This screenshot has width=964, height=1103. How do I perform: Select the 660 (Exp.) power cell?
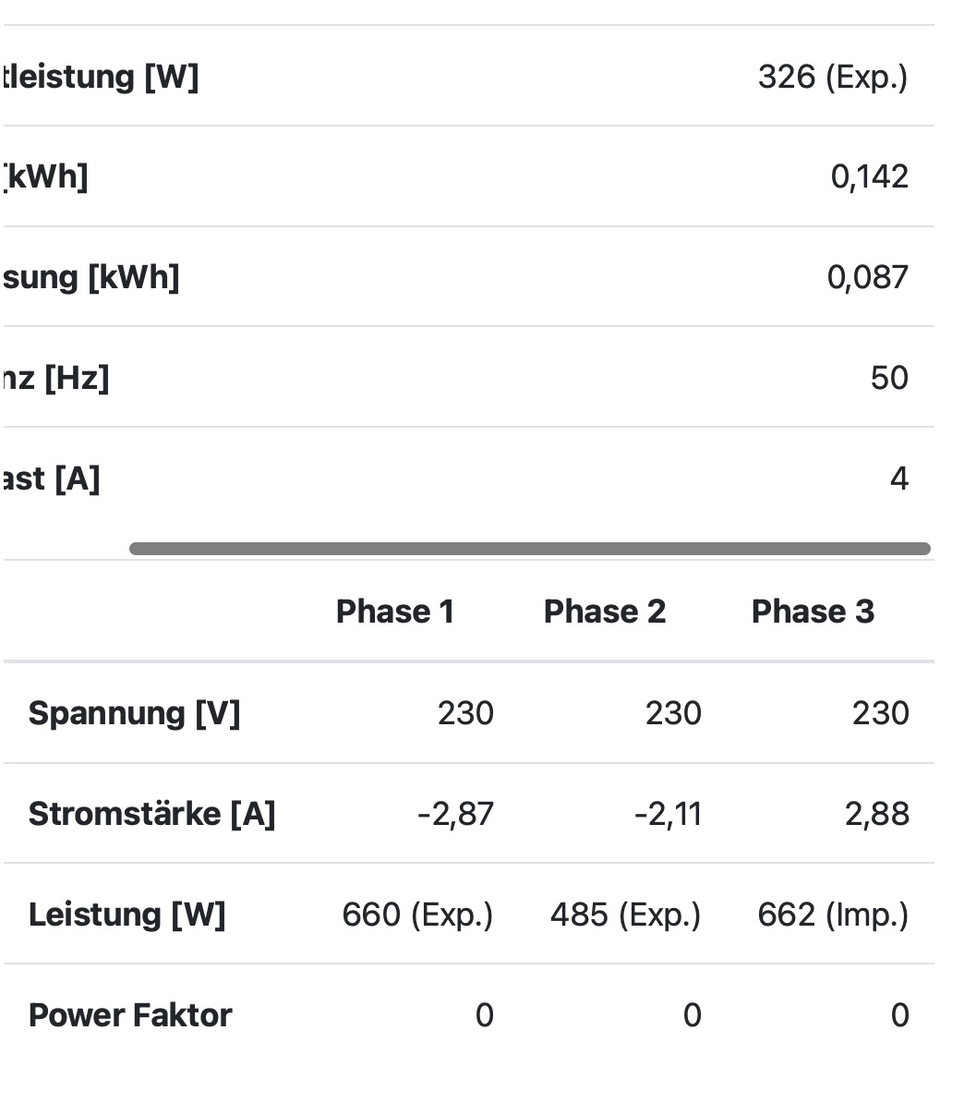417,915
